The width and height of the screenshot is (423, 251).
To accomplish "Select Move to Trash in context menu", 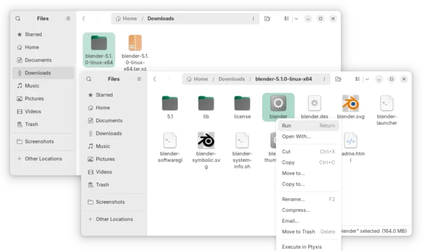I will pos(299,232).
